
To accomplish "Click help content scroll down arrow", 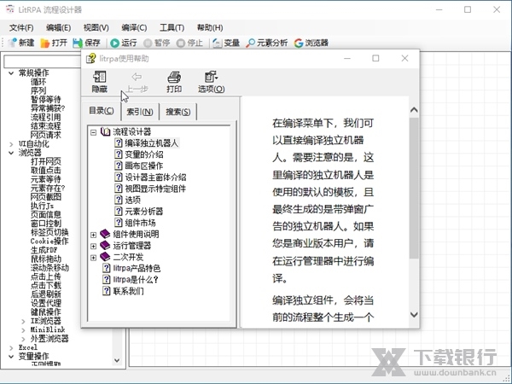I will click(x=414, y=315).
